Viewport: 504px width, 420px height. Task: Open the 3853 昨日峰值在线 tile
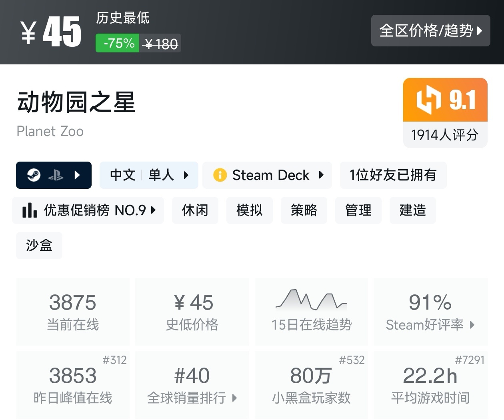[x=73, y=385]
